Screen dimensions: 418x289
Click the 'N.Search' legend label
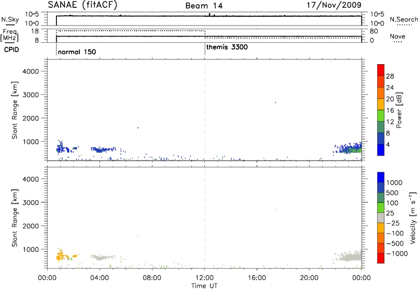[x=403, y=19]
